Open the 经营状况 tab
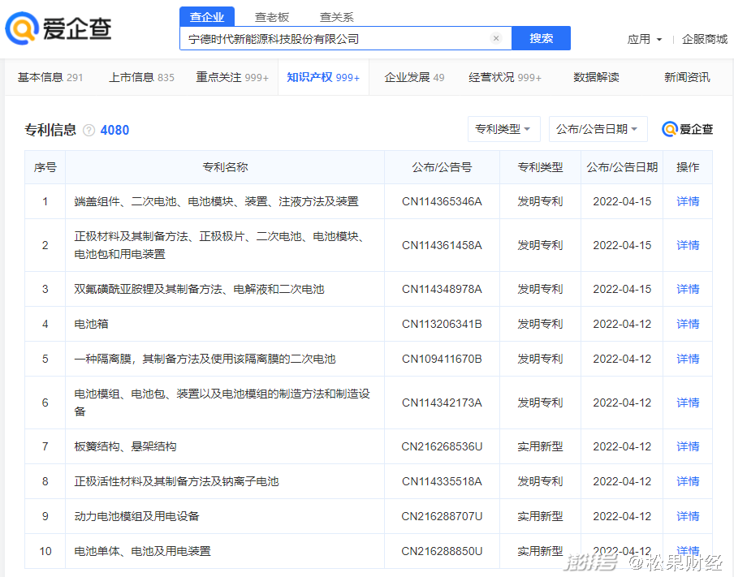 tap(504, 77)
